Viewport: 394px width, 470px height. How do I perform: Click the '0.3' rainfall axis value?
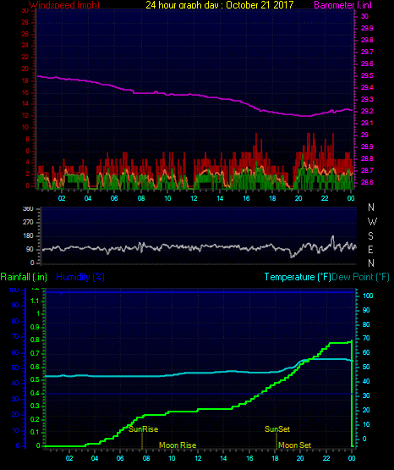click(35, 406)
